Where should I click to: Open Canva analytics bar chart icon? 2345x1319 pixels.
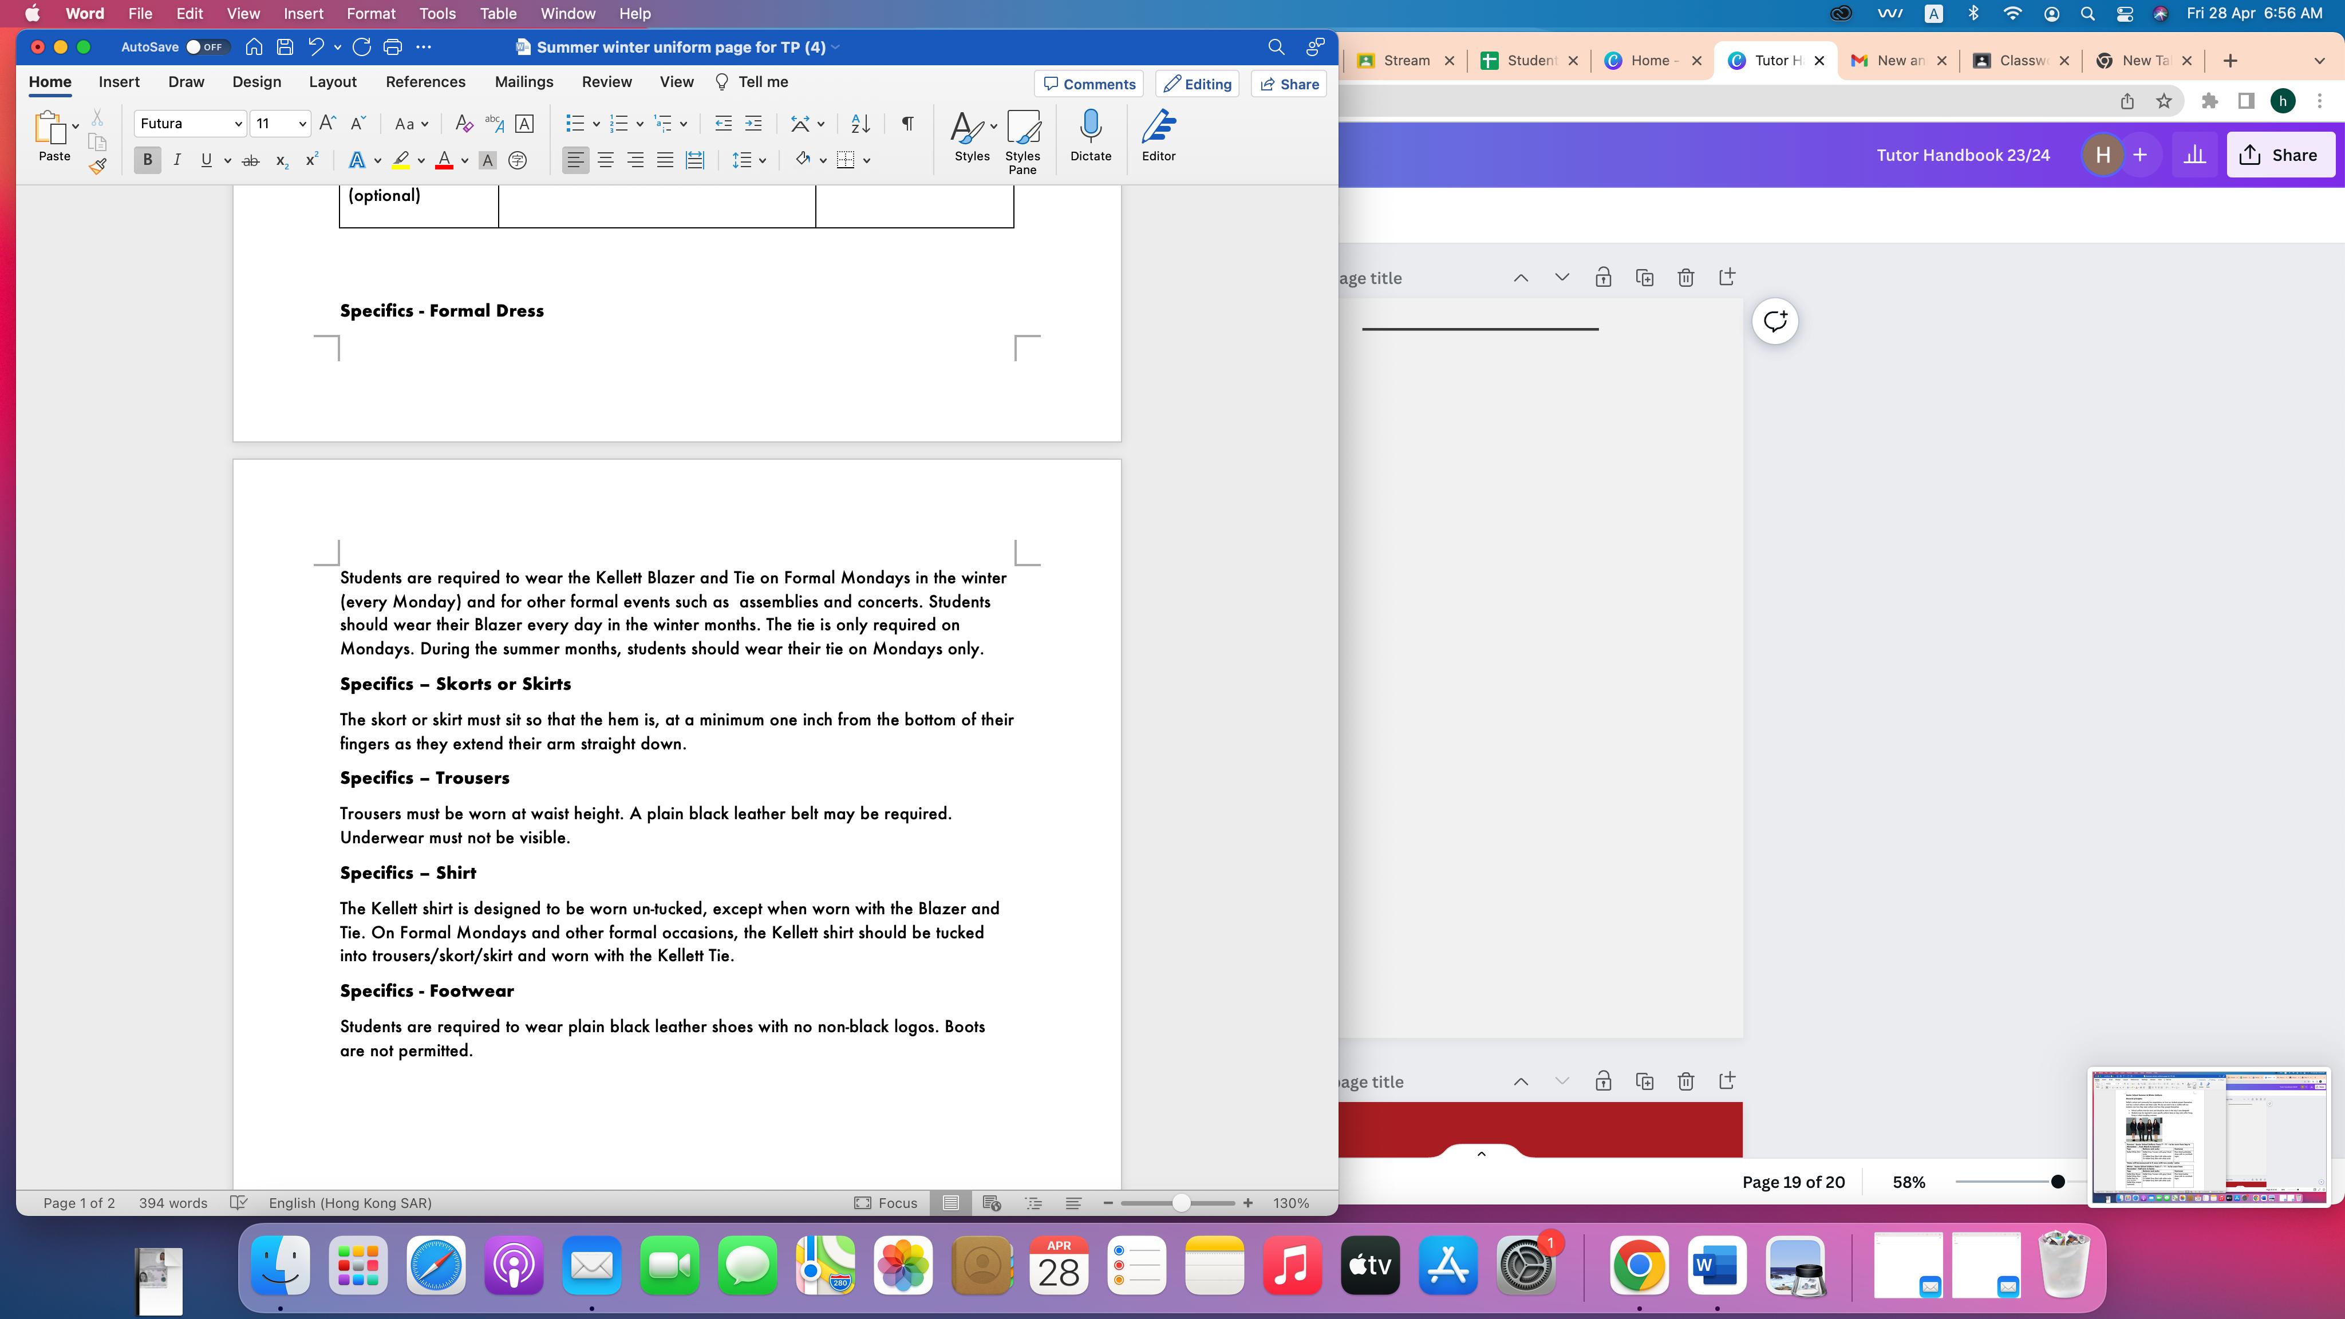[2195, 155]
